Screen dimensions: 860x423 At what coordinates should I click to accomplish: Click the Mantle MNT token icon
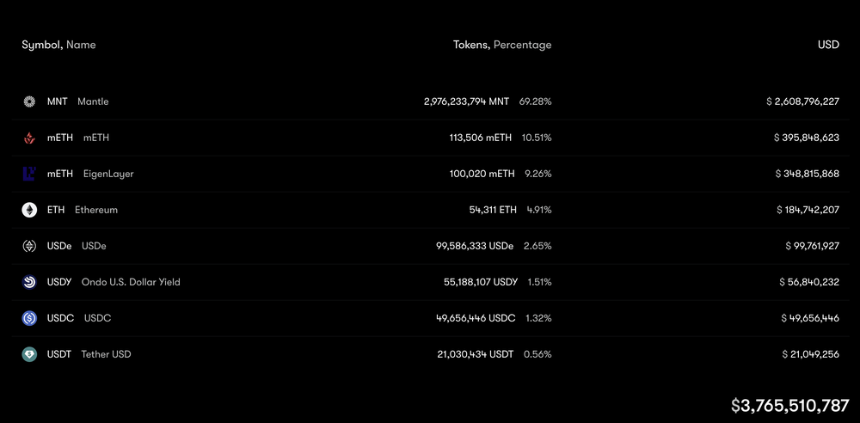coord(29,101)
